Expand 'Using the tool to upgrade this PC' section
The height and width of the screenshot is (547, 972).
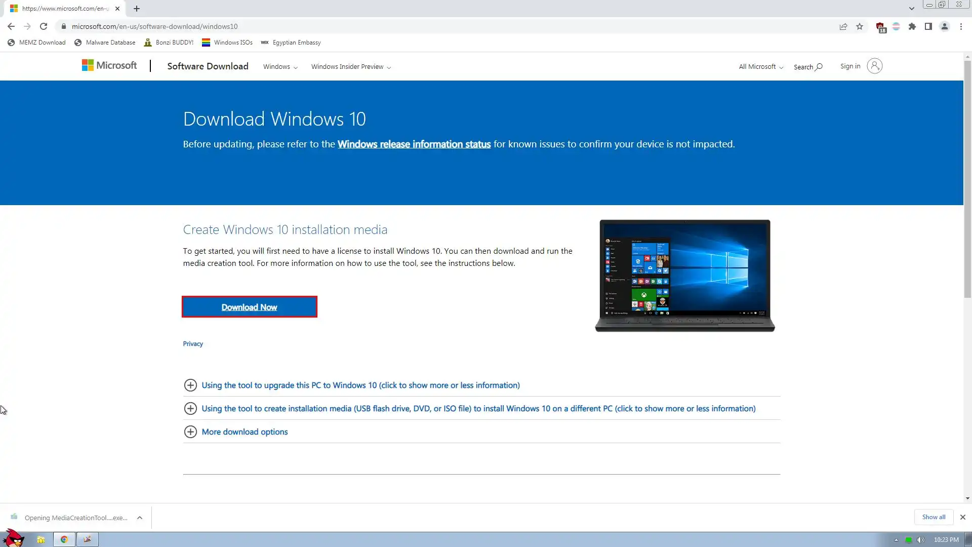click(360, 385)
